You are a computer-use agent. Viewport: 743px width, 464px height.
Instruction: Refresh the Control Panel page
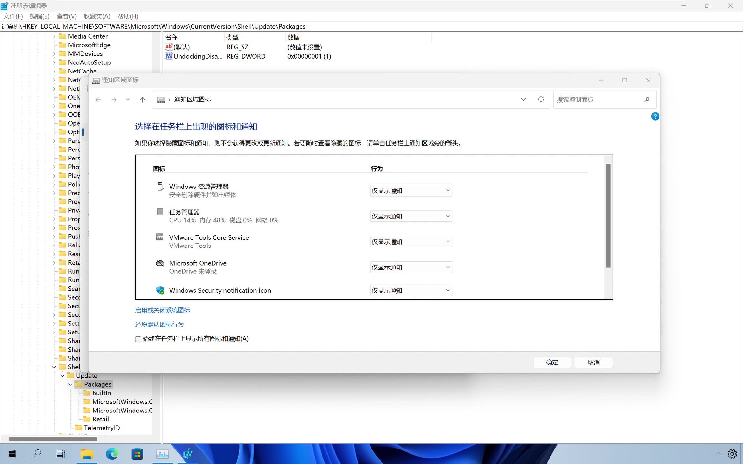point(541,99)
